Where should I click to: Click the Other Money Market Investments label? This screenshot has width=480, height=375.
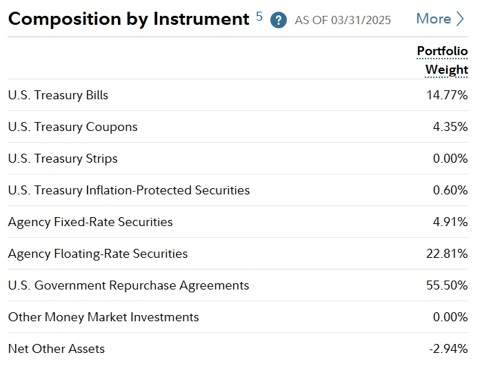click(x=103, y=317)
